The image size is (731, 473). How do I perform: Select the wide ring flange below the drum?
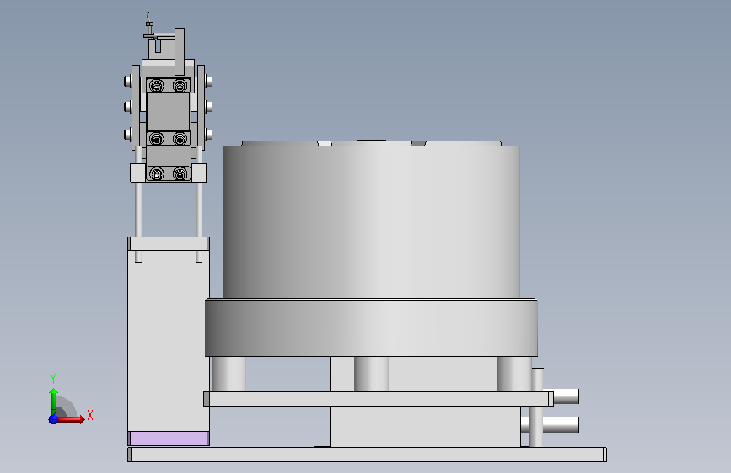pos(371,327)
